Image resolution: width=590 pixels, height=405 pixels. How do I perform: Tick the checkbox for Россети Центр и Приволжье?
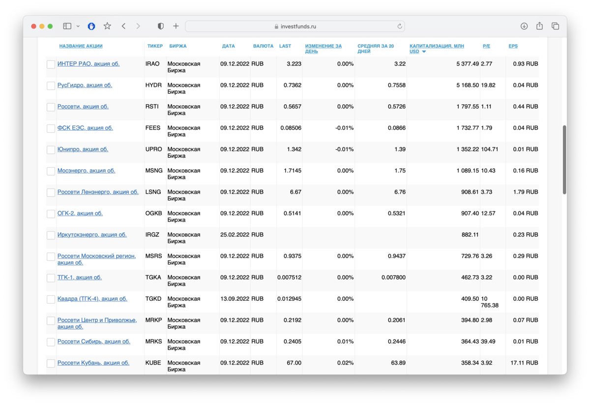(x=51, y=321)
